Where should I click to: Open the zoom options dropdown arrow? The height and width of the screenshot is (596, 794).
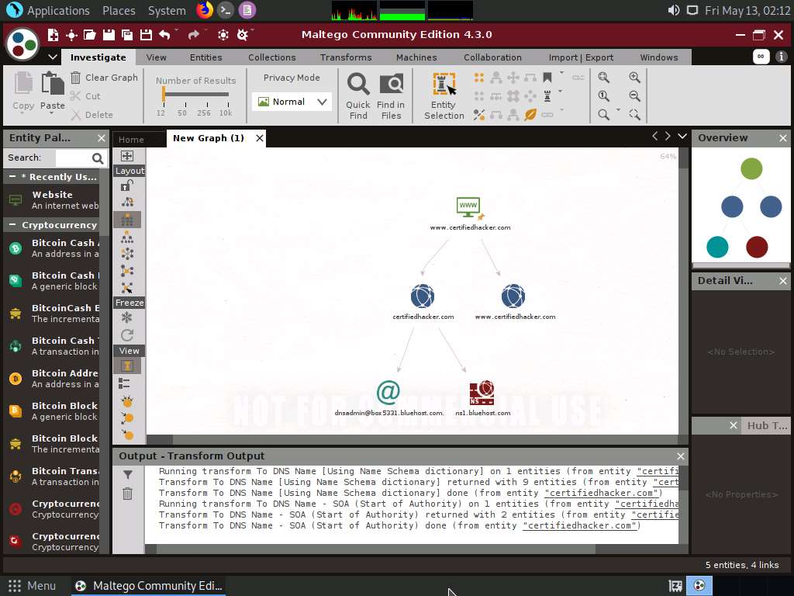[618, 109]
